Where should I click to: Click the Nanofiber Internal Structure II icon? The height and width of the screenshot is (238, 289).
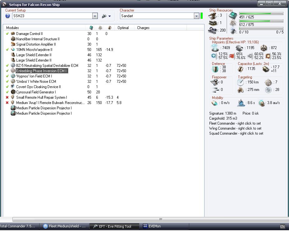13,39
